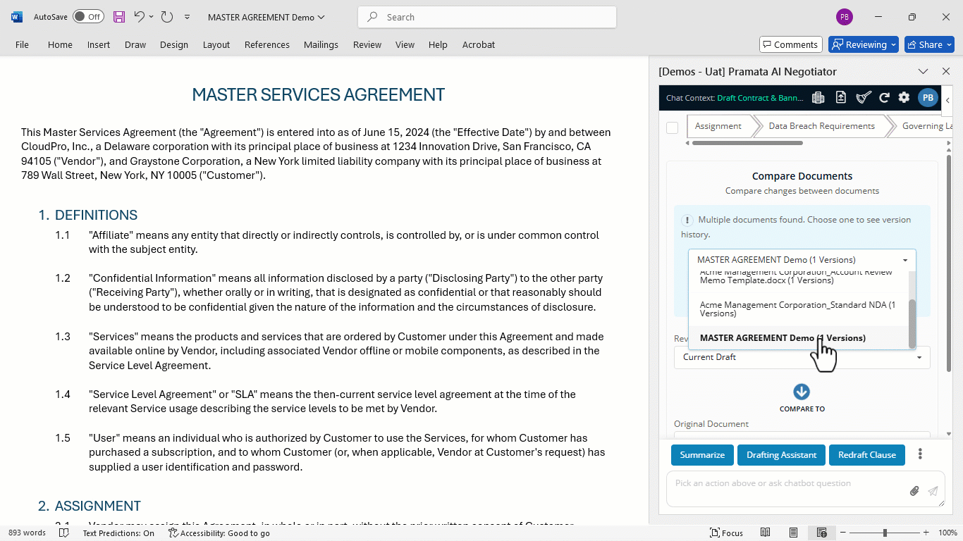
Task: Click the upload document icon in Pramata header
Action: pos(840,98)
